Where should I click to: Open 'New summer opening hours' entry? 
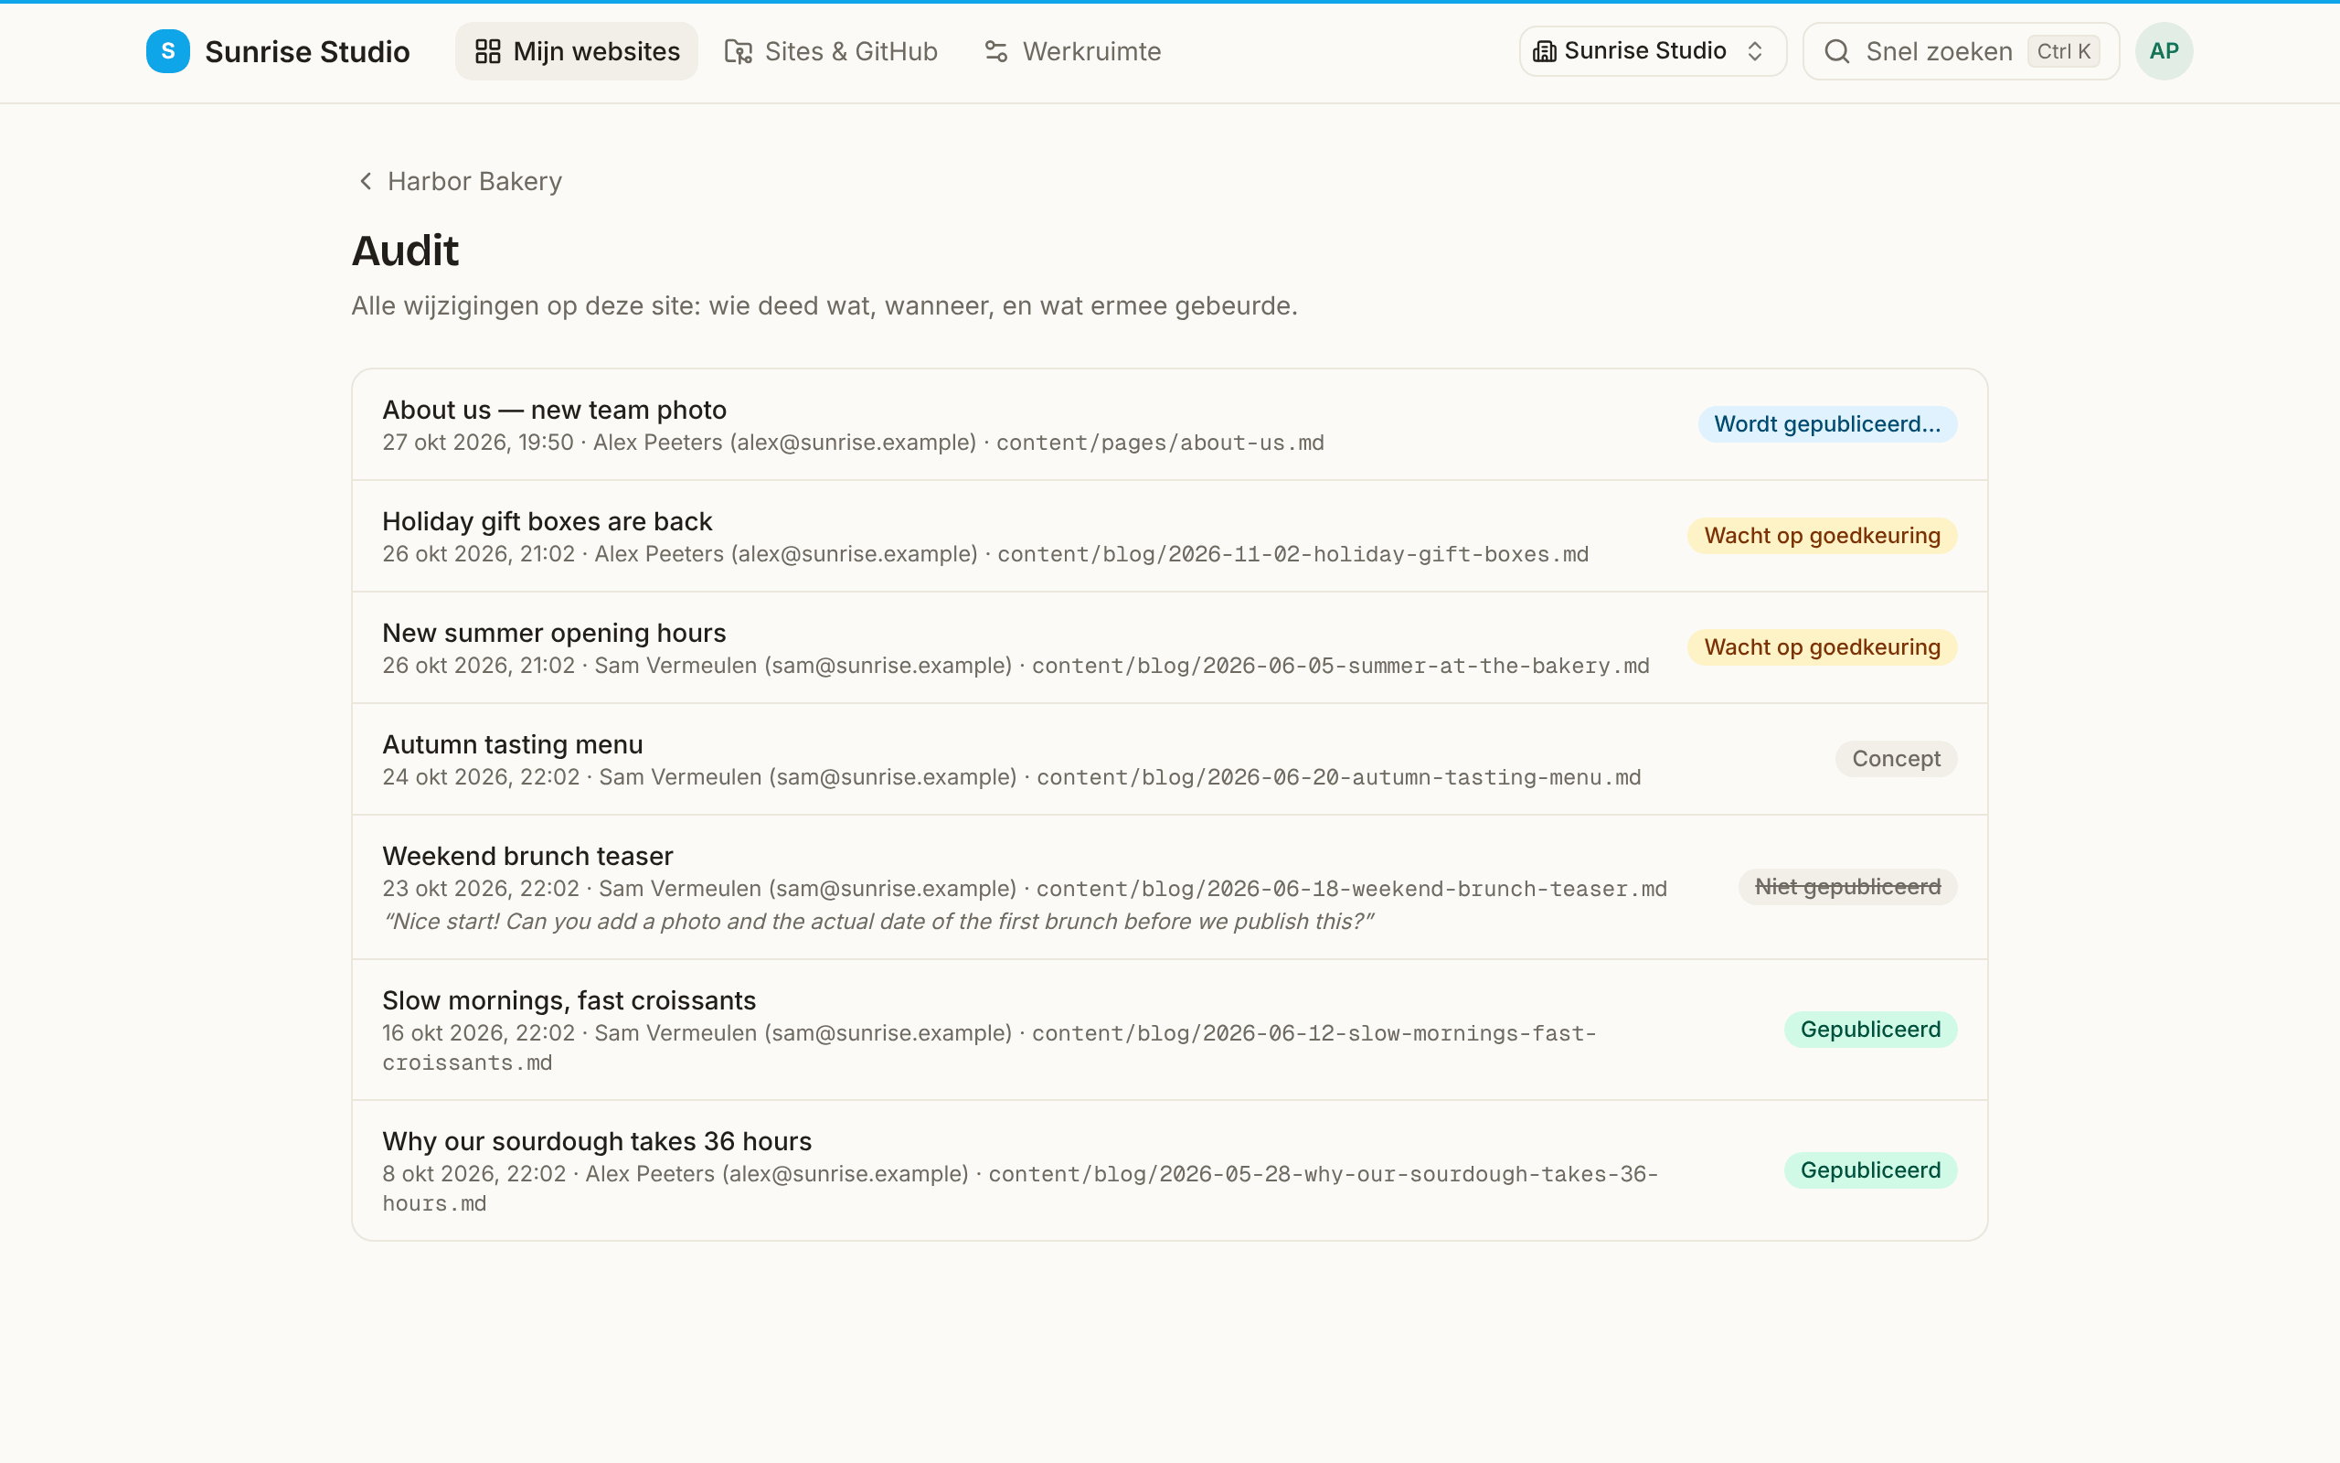1169,647
